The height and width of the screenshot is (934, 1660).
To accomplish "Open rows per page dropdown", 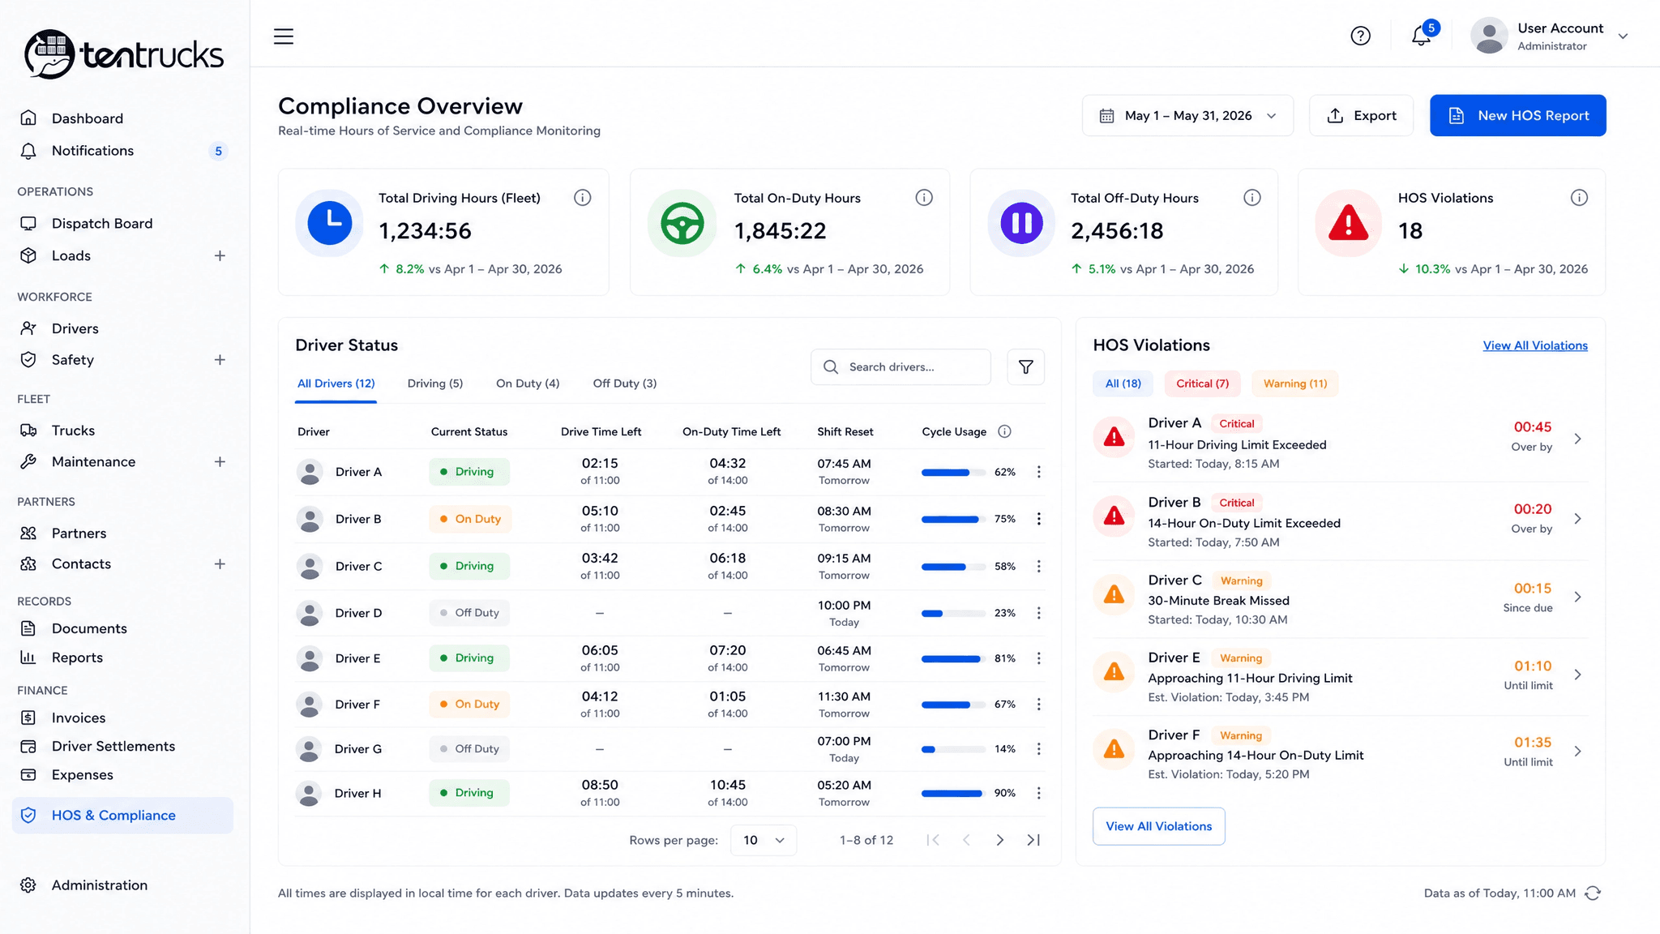I will (764, 840).
